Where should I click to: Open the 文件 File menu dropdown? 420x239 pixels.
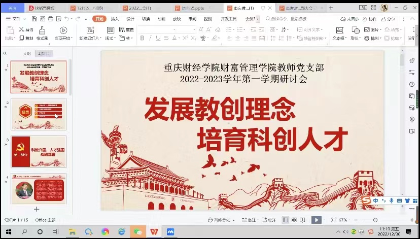tap(16, 19)
